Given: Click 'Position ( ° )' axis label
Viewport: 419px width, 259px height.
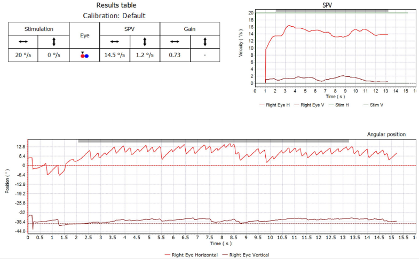Looking at the screenshot, I should (x=7, y=181).
